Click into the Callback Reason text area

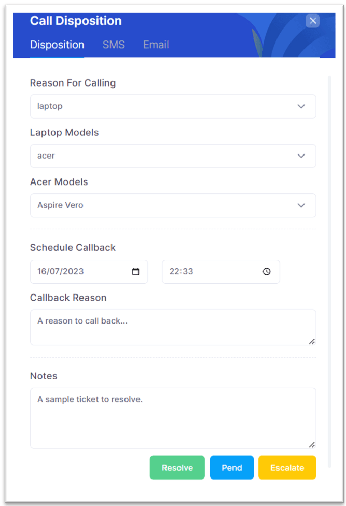click(173, 327)
